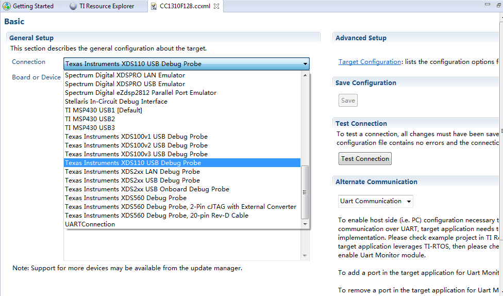Click the Alternate Communication section header
503x296 pixels.
pyautogui.click(x=376, y=182)
